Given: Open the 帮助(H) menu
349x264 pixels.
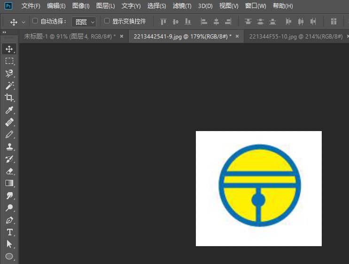Looking at the screenshot, I should (283, 6).
